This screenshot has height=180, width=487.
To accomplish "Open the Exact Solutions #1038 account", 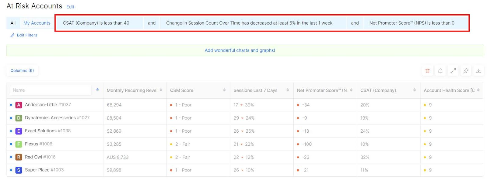I will [48, 131].
